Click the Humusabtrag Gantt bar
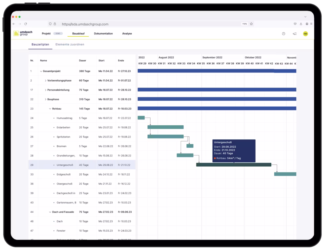This screenshot has width=336, height=250. [x=141, y=117]
